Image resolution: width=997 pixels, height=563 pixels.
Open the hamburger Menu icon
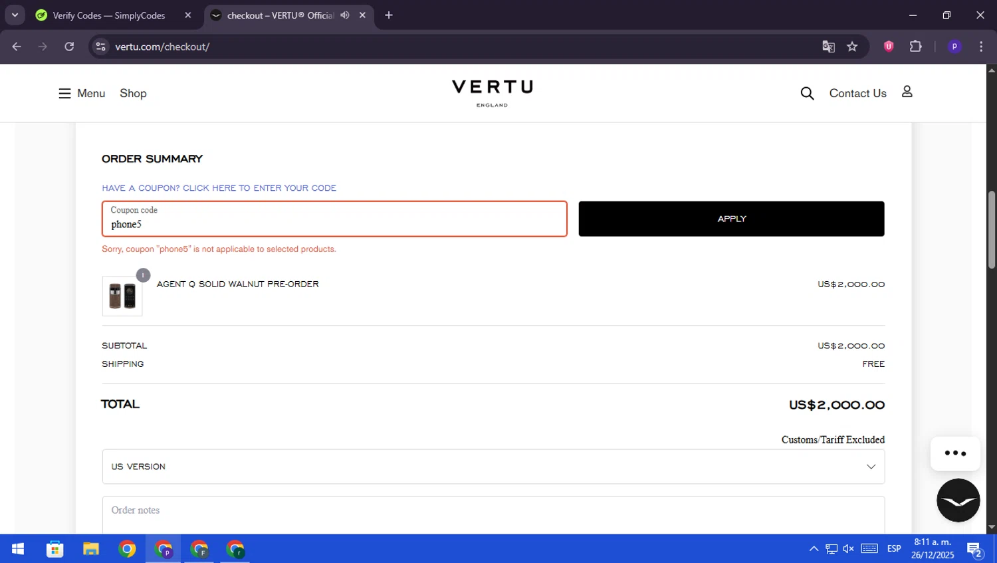[x=64, y=94]
